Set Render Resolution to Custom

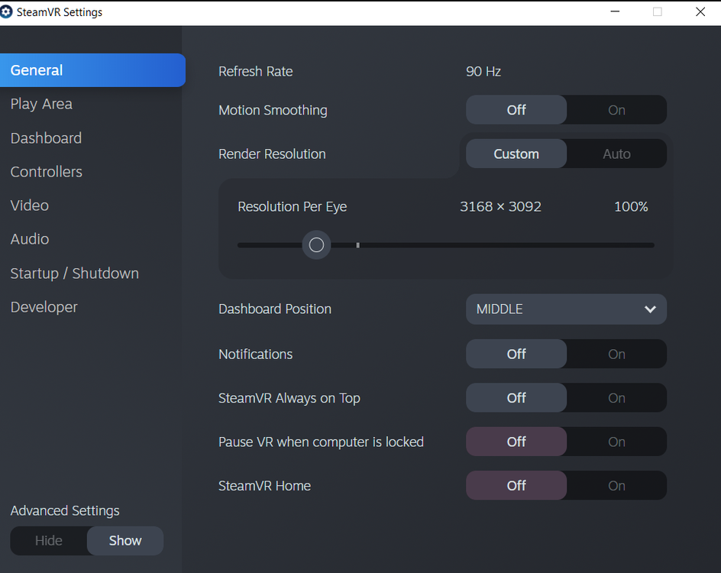tap(516, 153)
